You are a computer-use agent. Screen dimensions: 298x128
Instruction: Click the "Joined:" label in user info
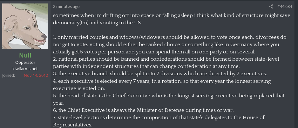9,76
